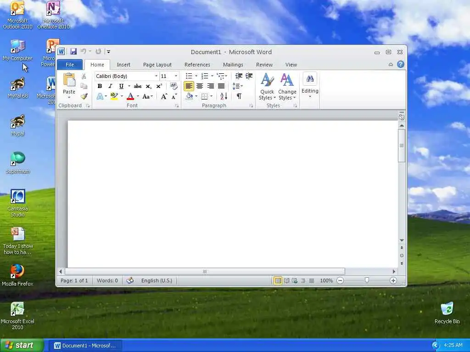Click English (U.S.) language button

pos(157,280)
